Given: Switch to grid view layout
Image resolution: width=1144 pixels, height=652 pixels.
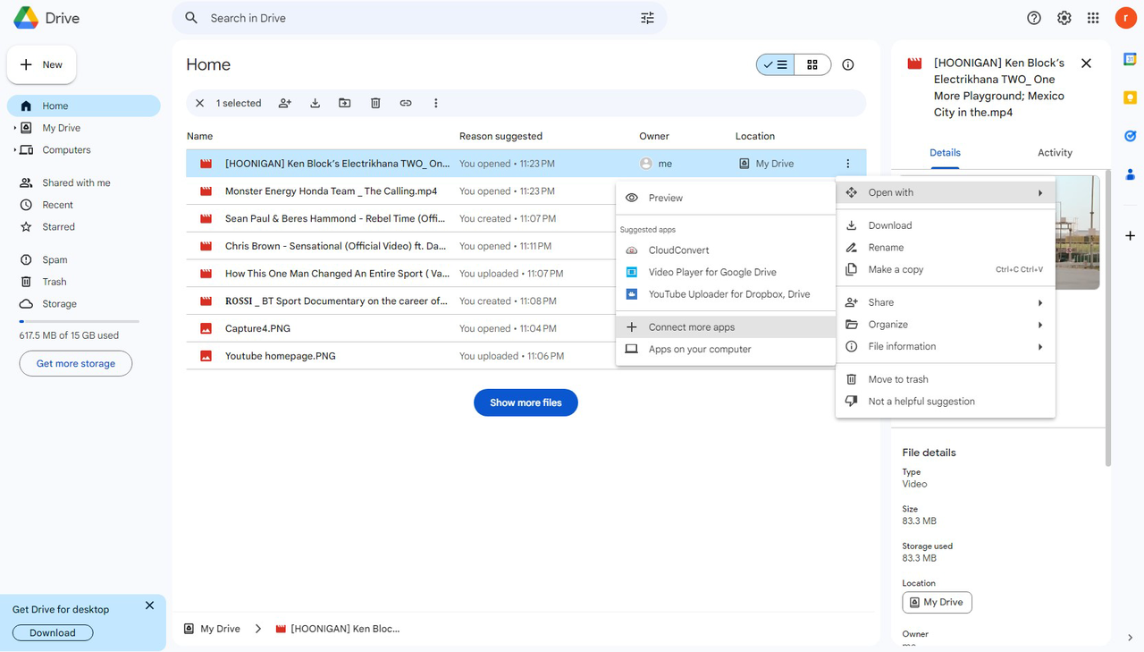Looking at the screenshot, I should 812,64.
